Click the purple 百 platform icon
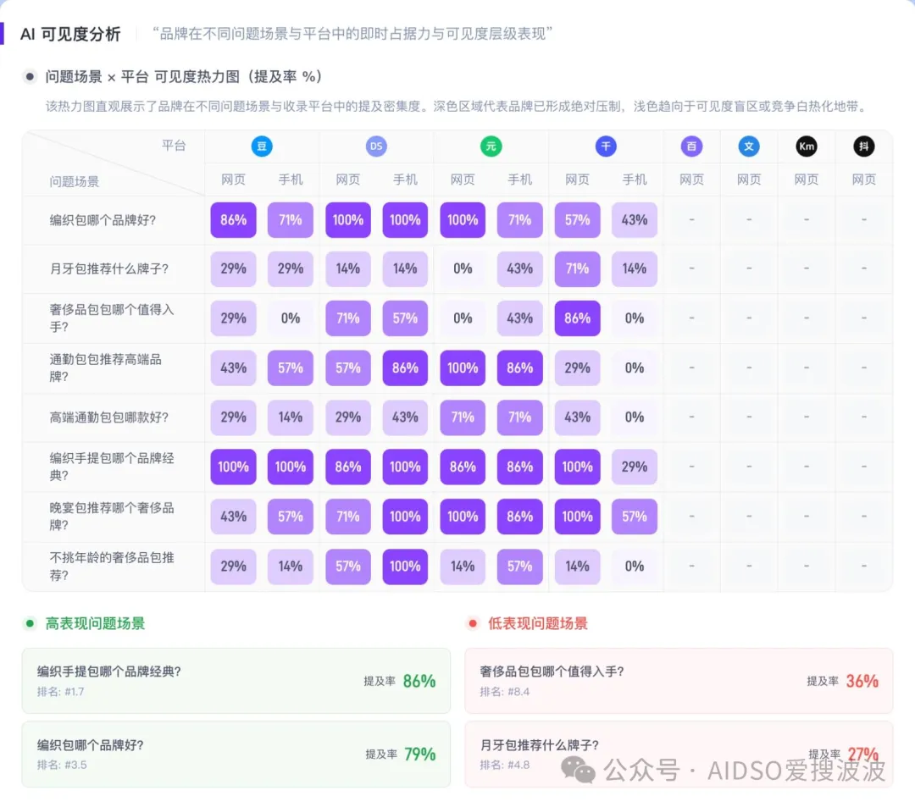This screenshot has width=915, height=807. click(x=691, y=146)
